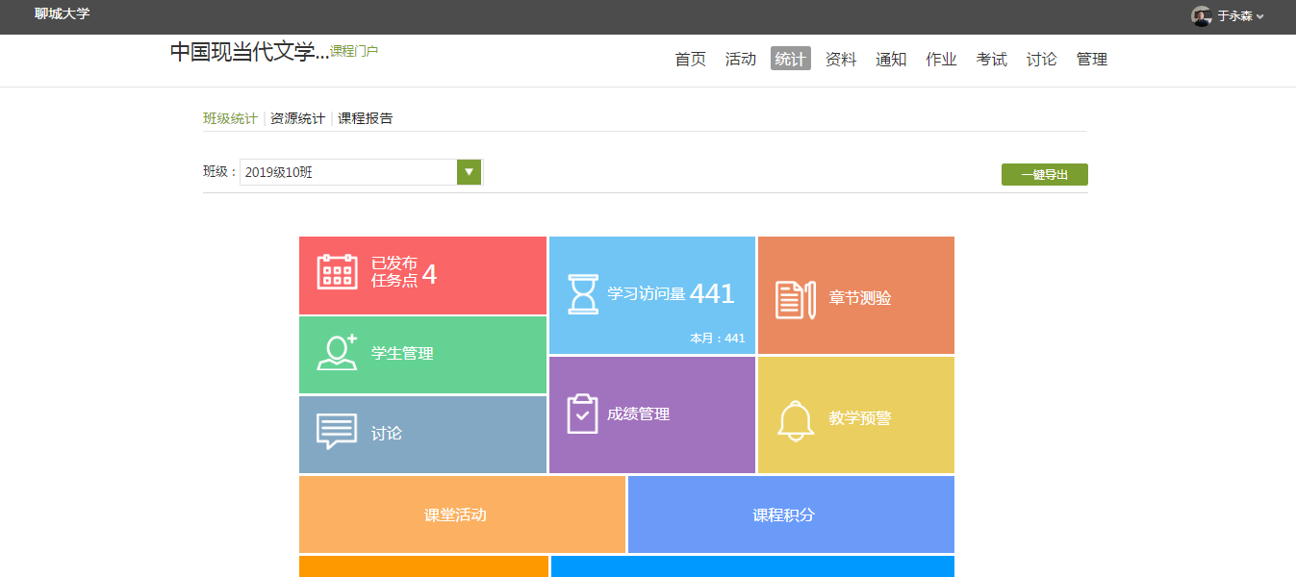1296x577 pixels.
Task: Go to 首页 in the navigation bar
Action: point(690,60)
